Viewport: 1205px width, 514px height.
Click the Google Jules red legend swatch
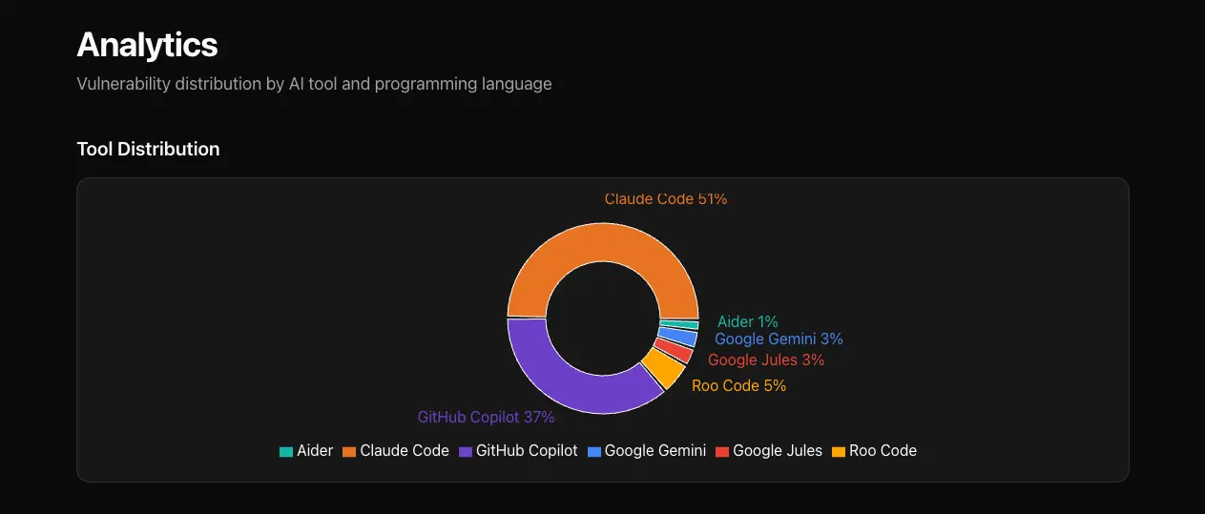click(x=721, y=451)
